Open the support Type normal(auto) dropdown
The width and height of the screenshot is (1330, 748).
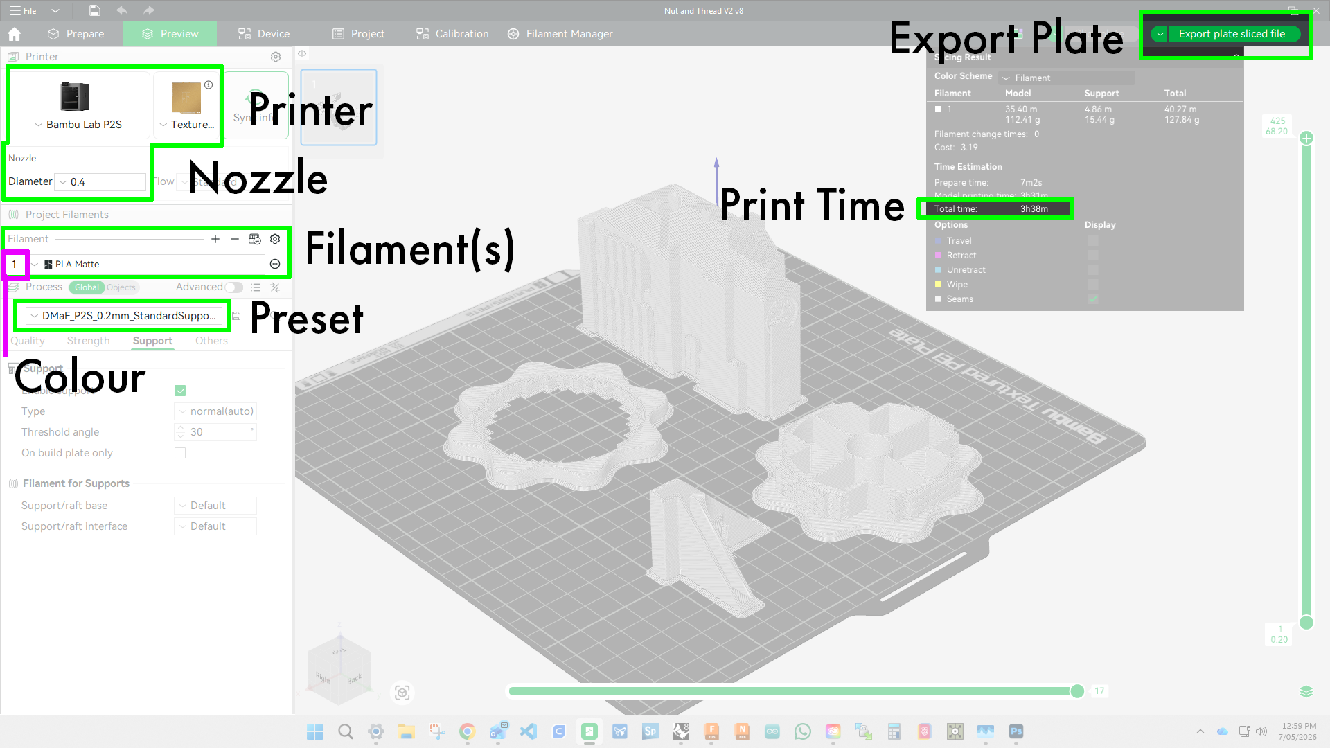tap(215, 411)
